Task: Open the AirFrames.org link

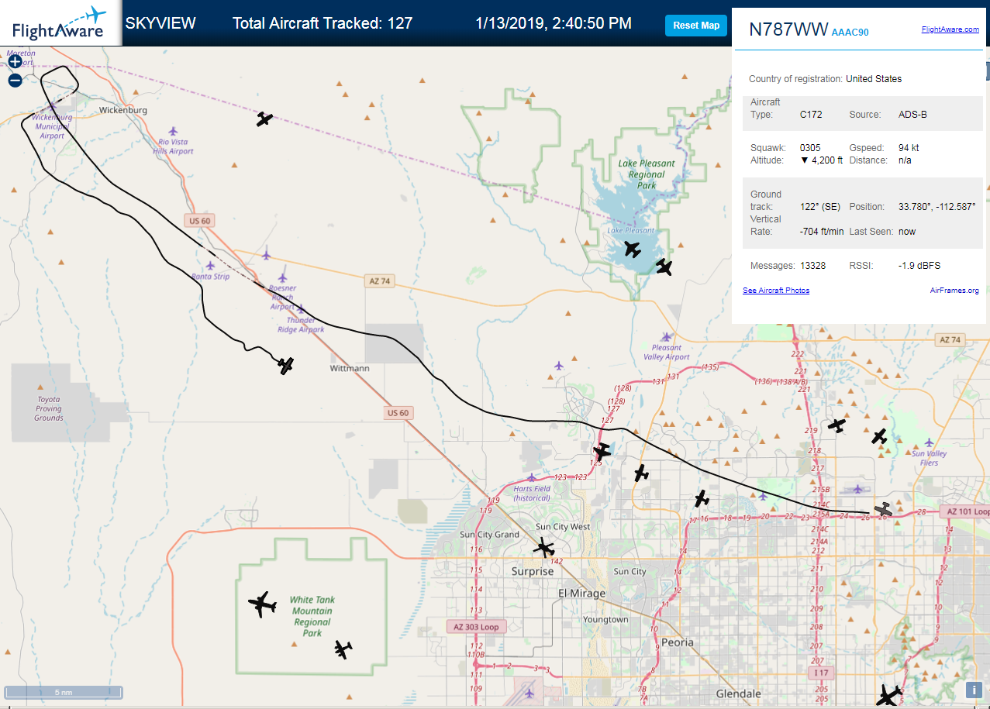Action: pos(954,291)
